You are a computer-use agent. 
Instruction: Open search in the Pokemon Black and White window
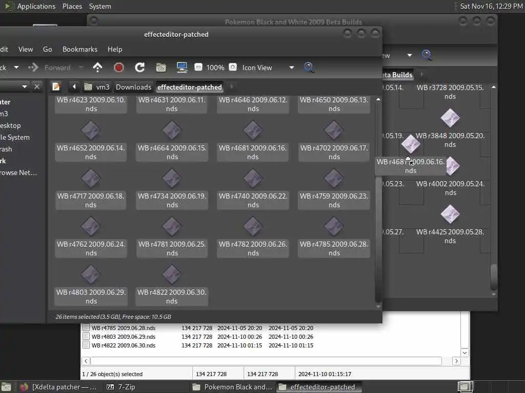(x=426, y=55)
